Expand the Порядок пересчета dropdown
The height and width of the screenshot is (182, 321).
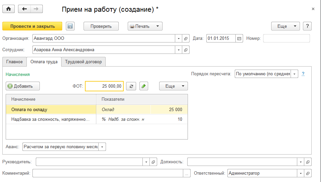coord(294,74)
